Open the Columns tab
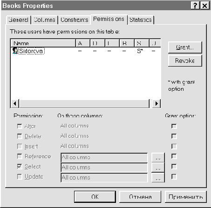This screenshot has height=208, width=211. pyautogui.click(x=45, y=20)
